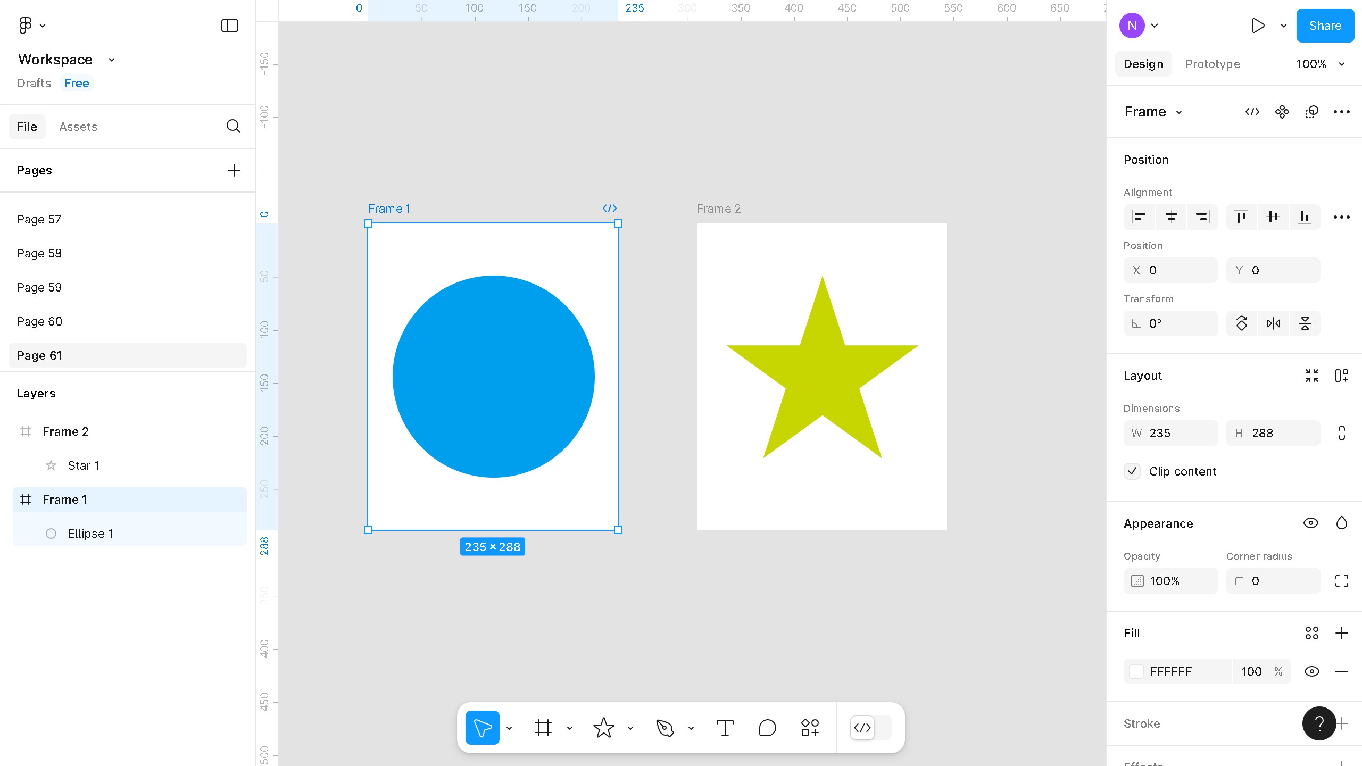This screenshot has height=766, width=1362.
Task: Click align horizontal centers icon
Action: coord(1171,217)
